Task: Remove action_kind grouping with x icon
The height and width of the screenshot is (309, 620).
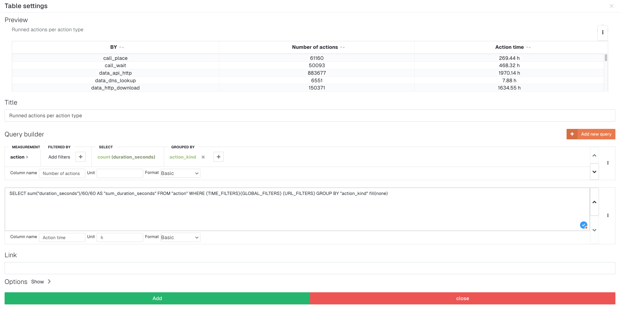Action: pyautogui.click(x=203, y=157)
